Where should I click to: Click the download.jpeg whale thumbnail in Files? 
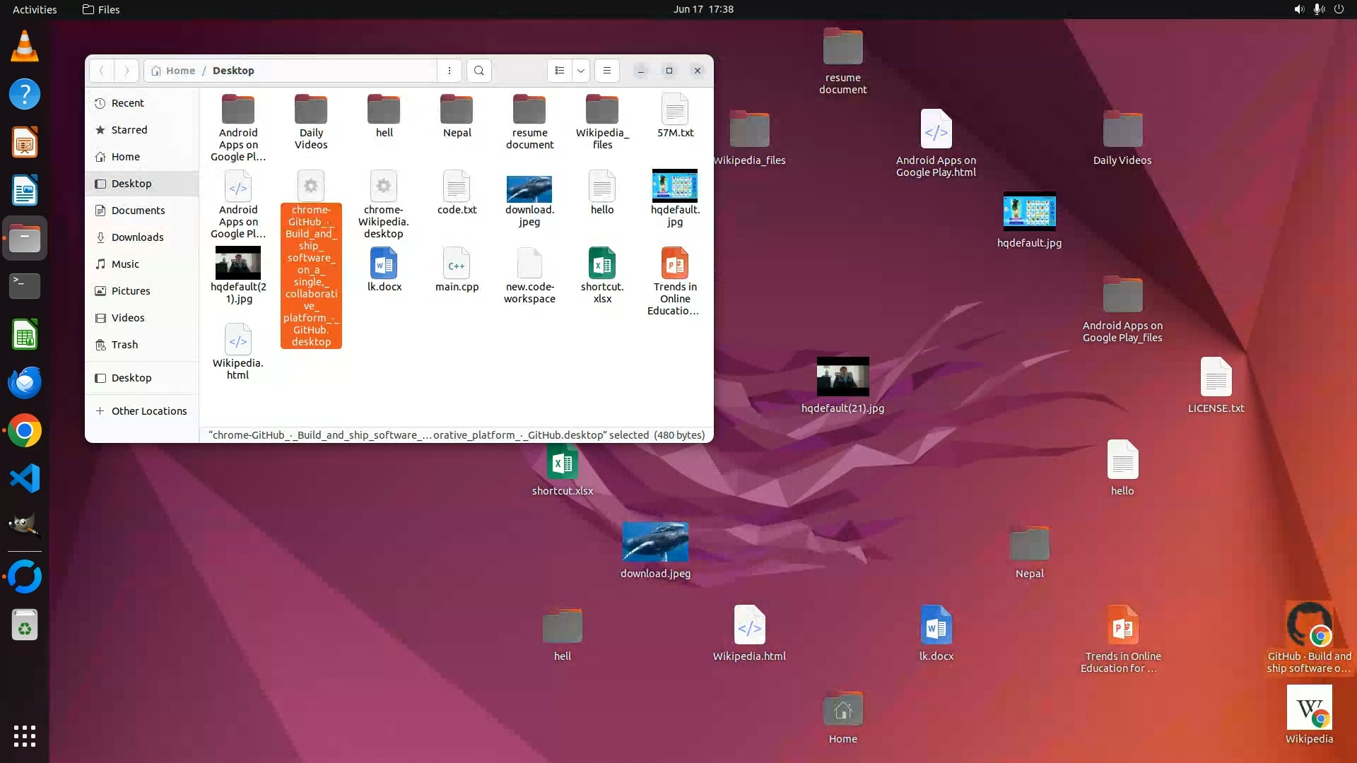point(529,189)
